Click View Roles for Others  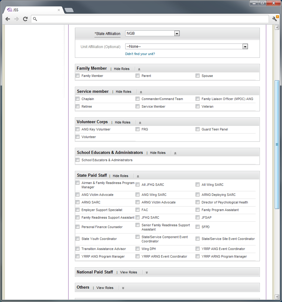[105, 288]
